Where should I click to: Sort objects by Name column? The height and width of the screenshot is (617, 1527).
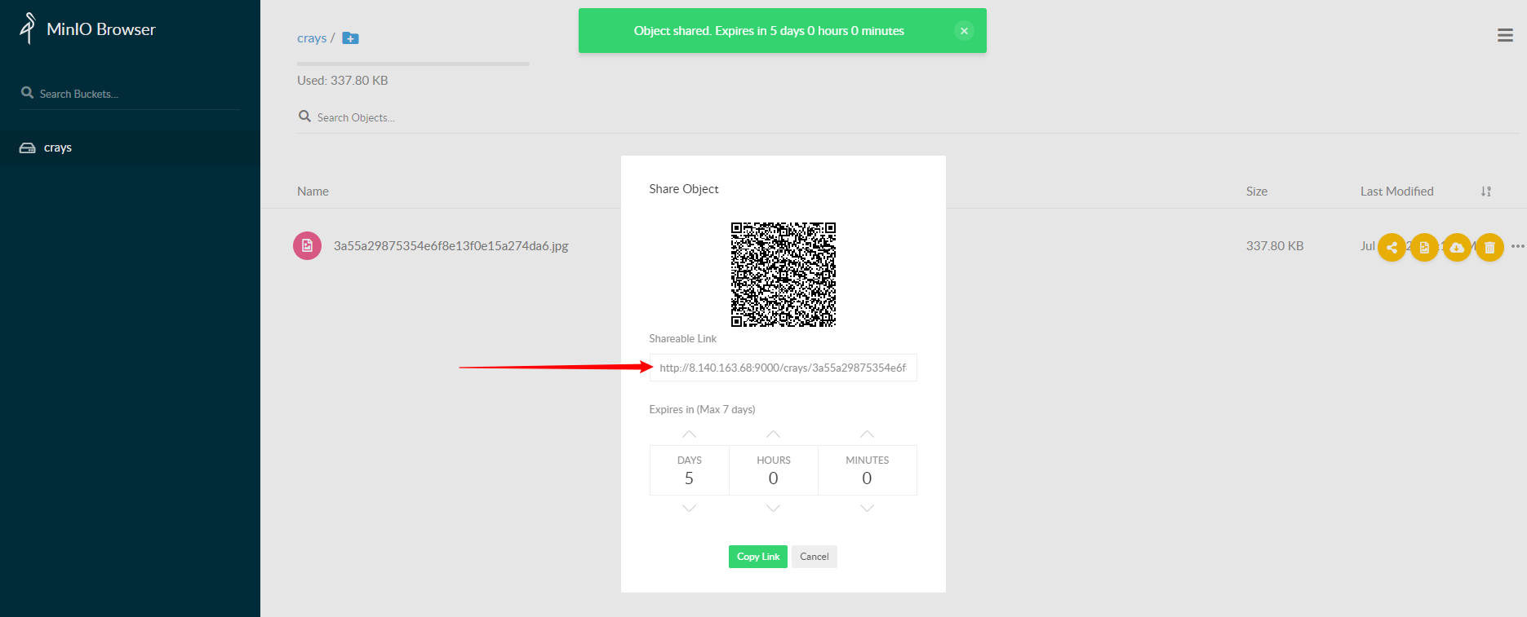[313, 192]
